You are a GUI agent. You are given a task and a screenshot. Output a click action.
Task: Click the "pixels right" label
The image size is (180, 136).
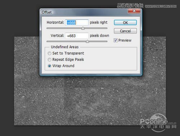[x=99, y=22]
